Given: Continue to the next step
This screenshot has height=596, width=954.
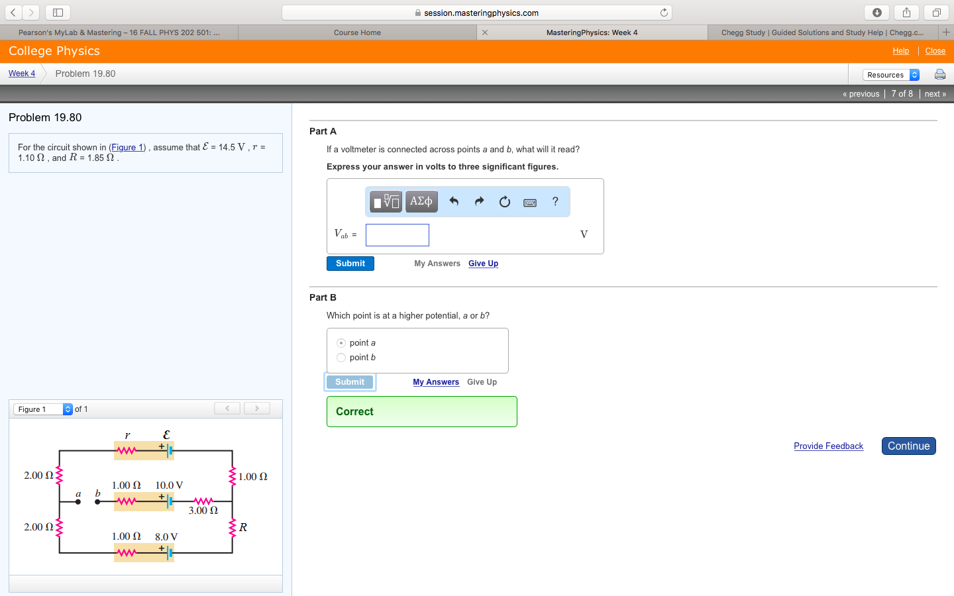Looking at the screenshot, I should (x=908, y=446).
